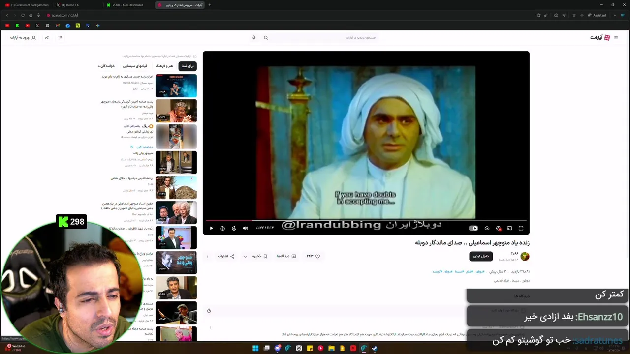
Task: Open side-panel dots below the video
Action: 211,327
